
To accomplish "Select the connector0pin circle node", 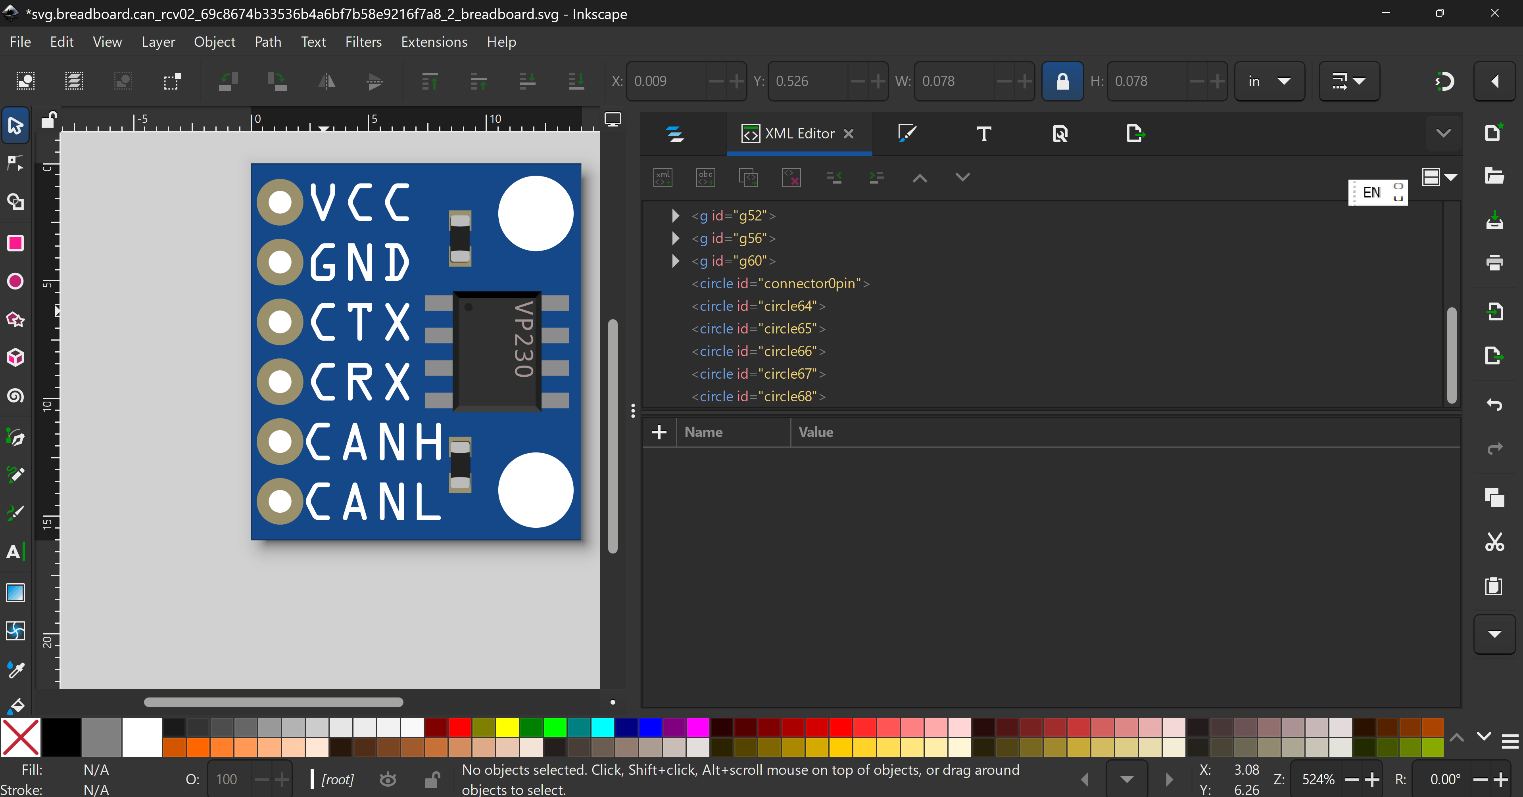I will (x=780, y=284).
